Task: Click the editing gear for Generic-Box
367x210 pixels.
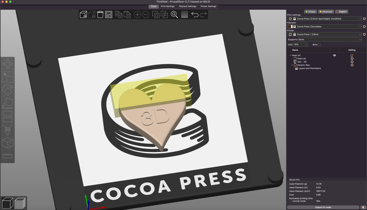Action: tap(352, 65)
